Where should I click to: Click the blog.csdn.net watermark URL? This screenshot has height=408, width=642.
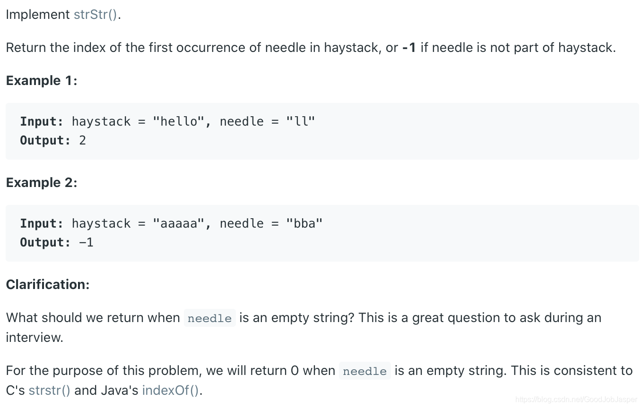tap(576, 399)
